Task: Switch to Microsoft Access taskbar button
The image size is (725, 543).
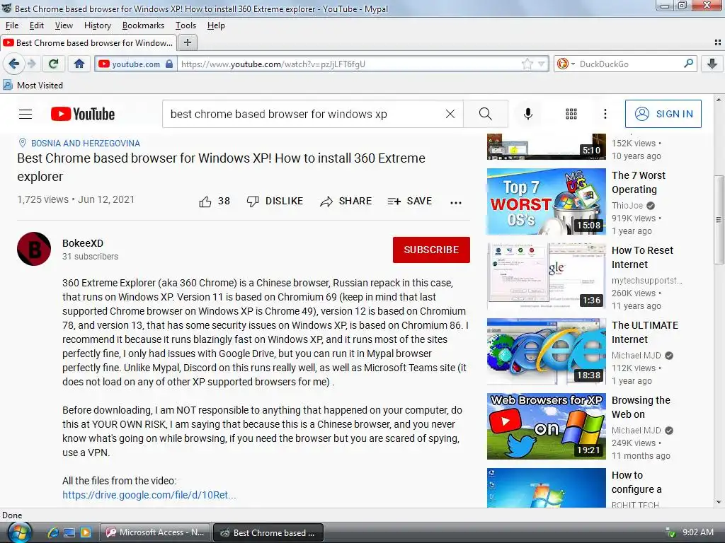Action: pos(155,532)
